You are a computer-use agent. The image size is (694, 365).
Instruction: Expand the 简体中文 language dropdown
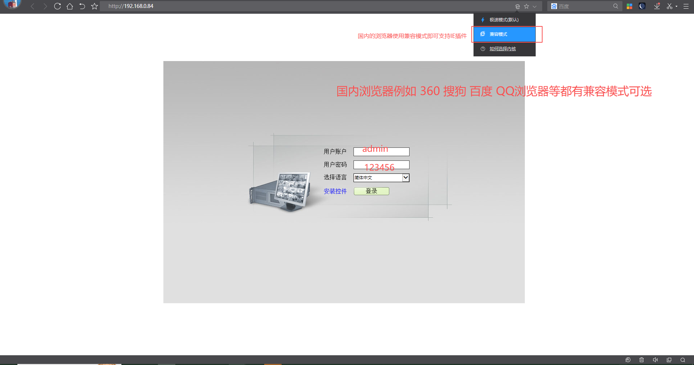406,177
